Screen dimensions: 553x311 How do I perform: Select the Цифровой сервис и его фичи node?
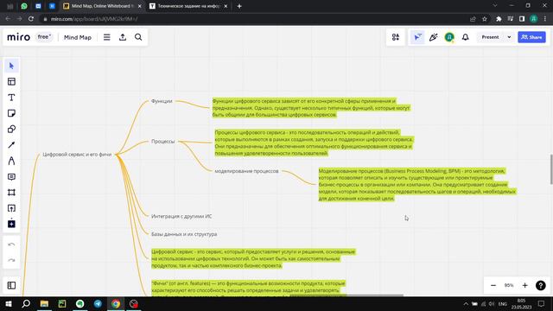(77, 155)
